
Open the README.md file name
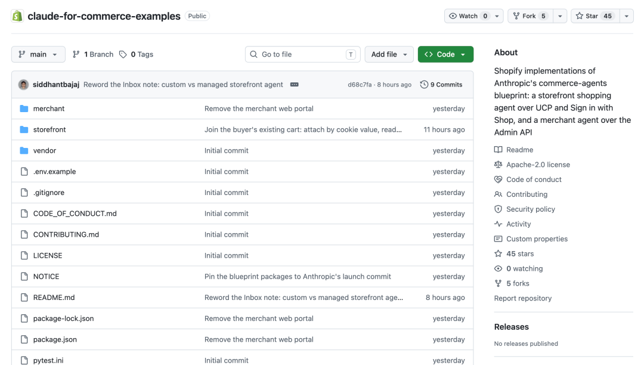click(x=54, y=297)
